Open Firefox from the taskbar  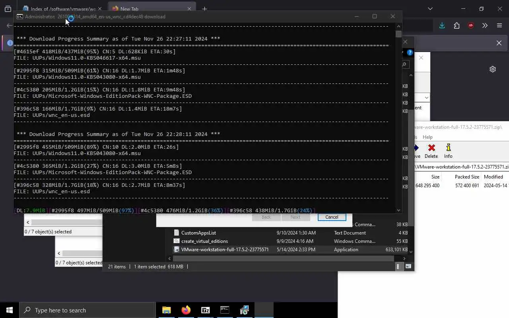186,310
